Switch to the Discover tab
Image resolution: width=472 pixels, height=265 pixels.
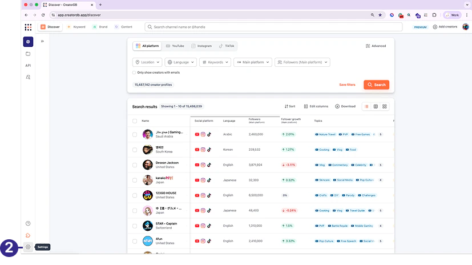[50, 27]
